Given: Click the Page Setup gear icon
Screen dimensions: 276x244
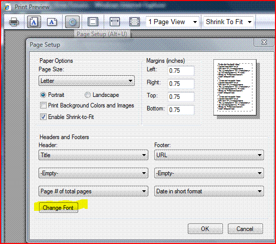Looking at the screenshot, I should (x=72, y=22).
